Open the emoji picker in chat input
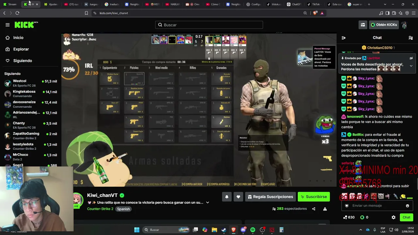 pyautogui.click(x=408, y=206)
